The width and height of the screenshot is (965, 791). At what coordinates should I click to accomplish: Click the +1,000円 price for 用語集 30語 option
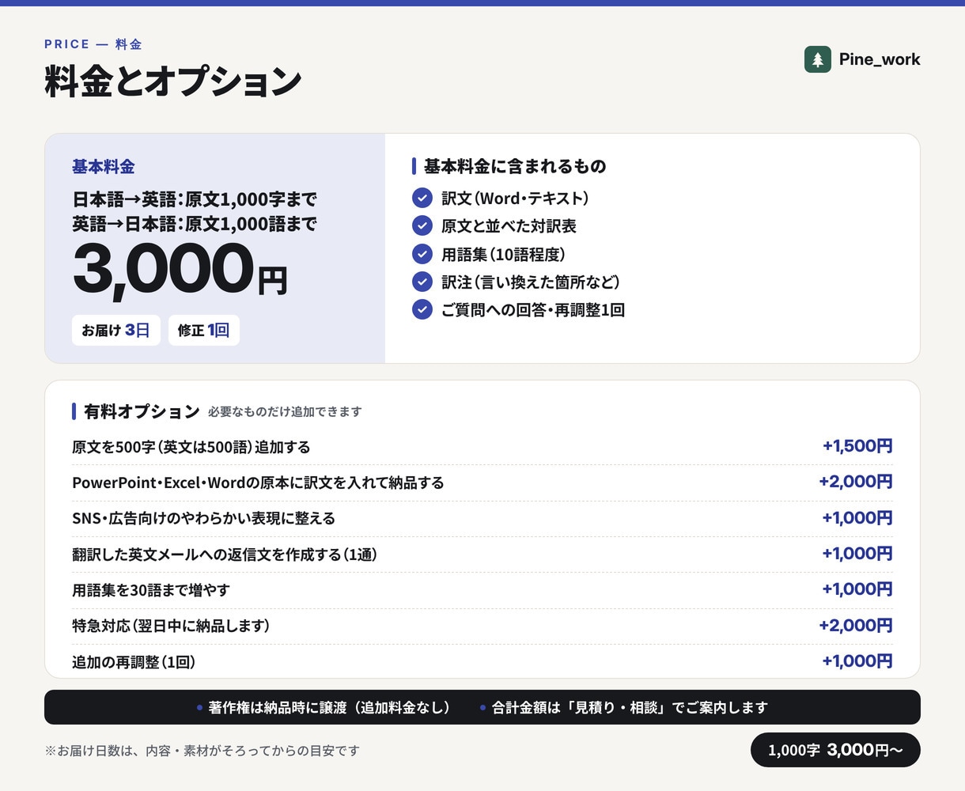857,589
